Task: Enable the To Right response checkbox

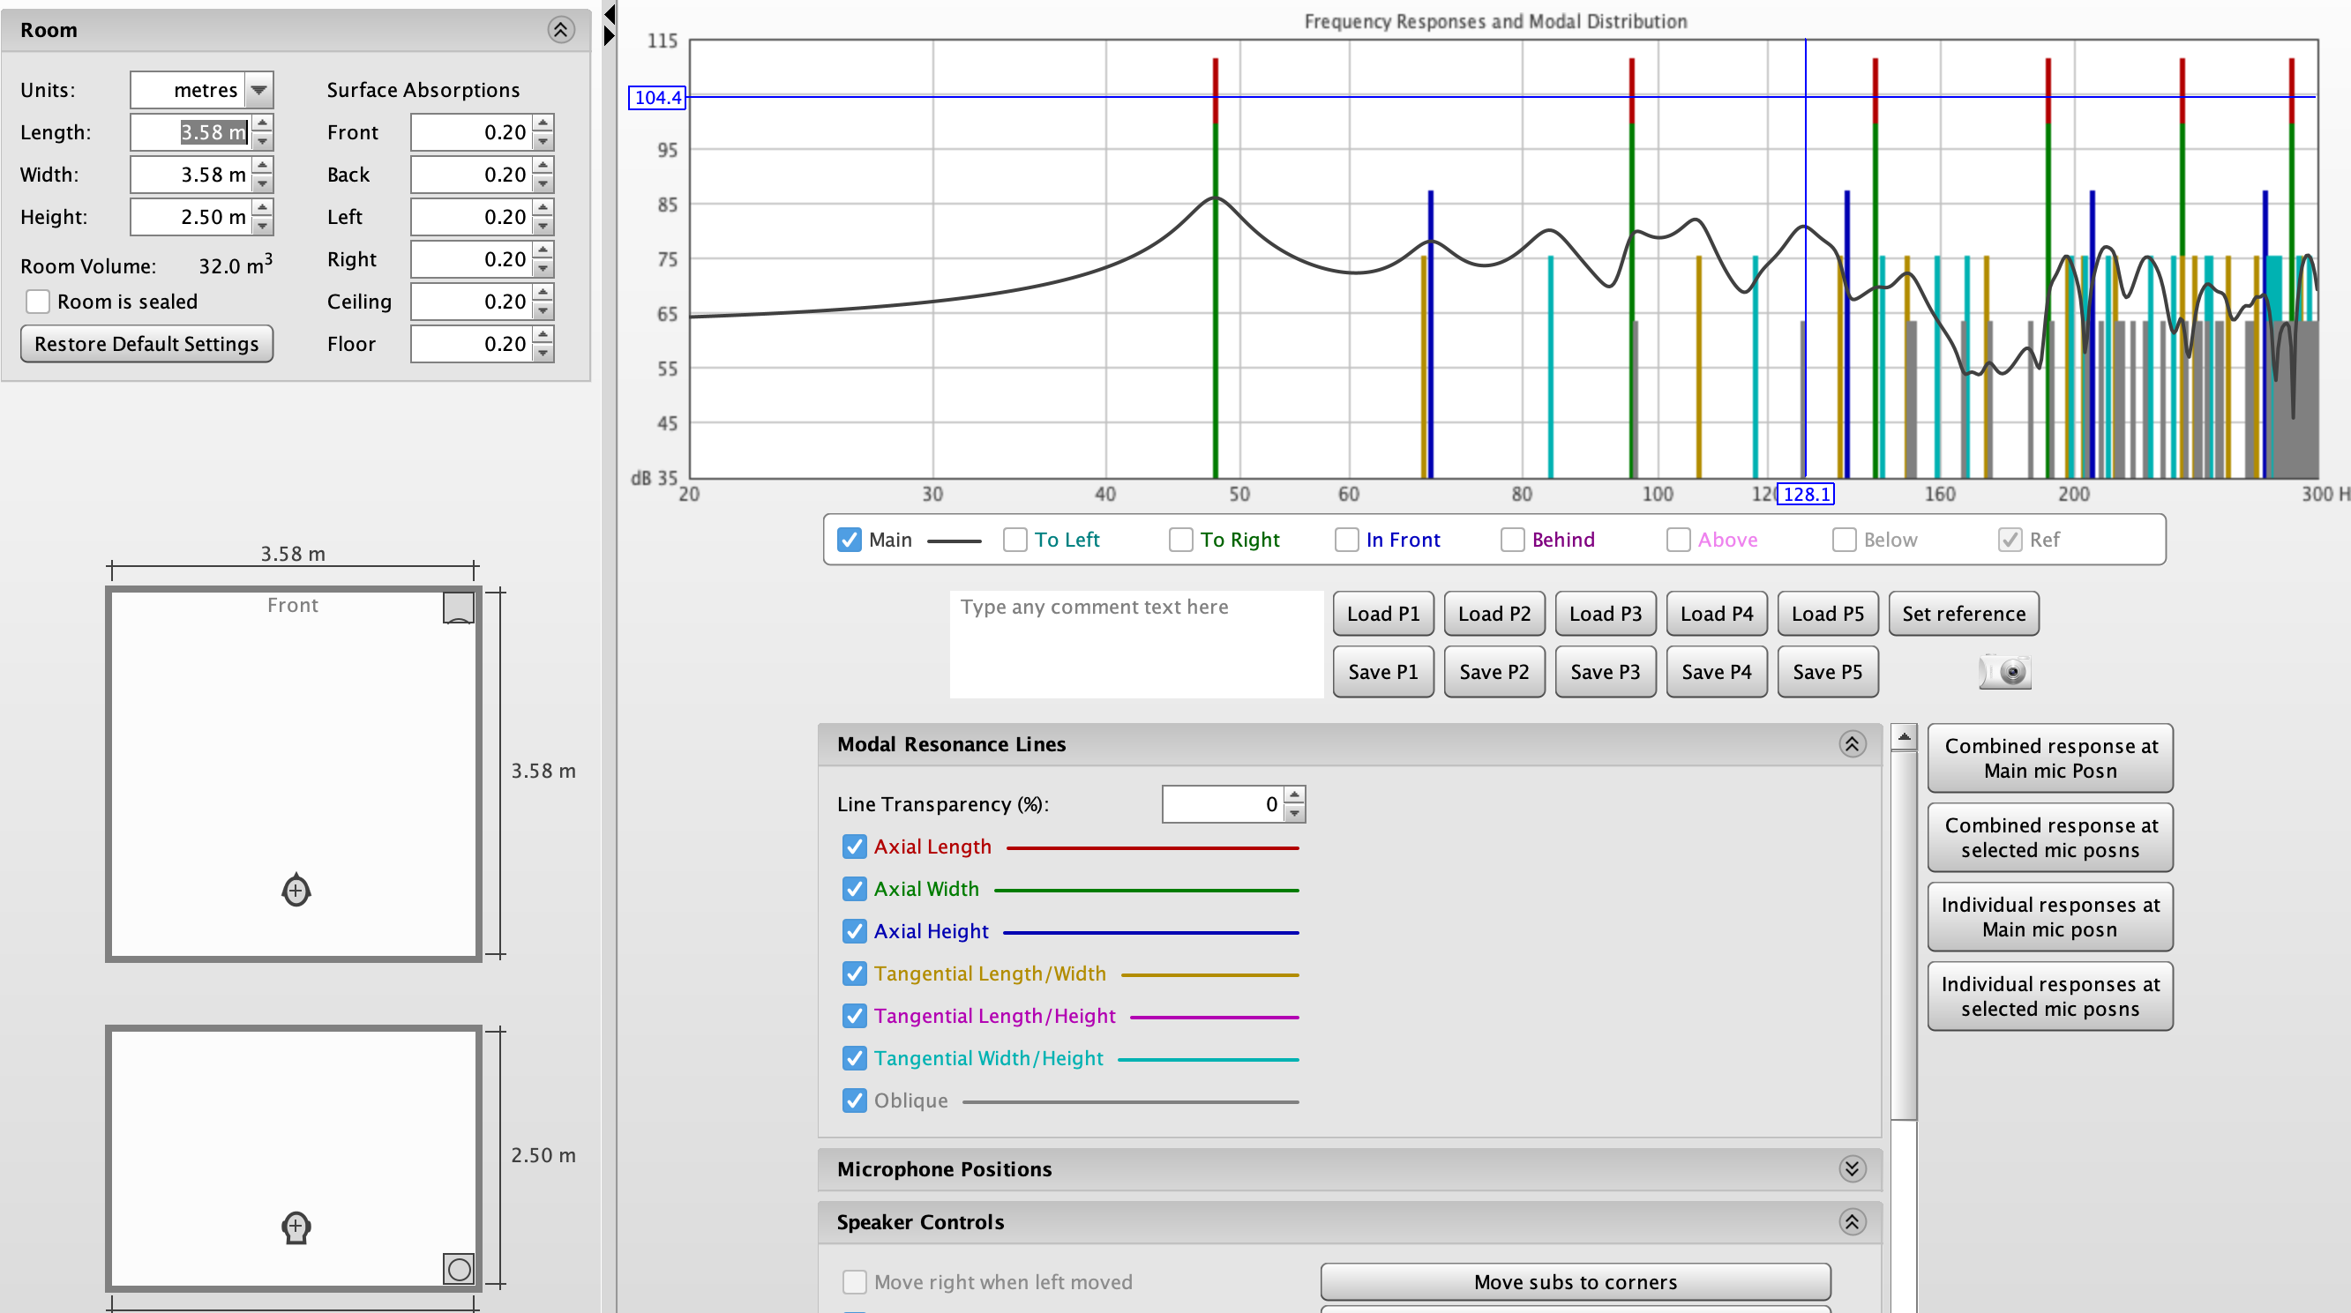Action: tap(1181, 540)
